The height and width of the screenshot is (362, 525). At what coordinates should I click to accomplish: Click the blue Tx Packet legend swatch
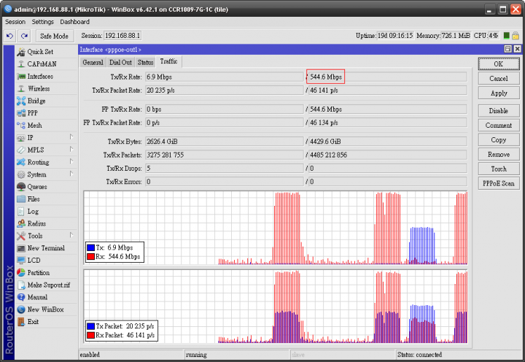[x=90, y=326]
